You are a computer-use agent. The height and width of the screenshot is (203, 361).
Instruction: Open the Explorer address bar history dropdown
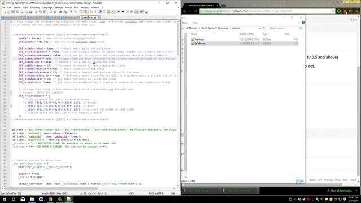(x=260, y=28)
